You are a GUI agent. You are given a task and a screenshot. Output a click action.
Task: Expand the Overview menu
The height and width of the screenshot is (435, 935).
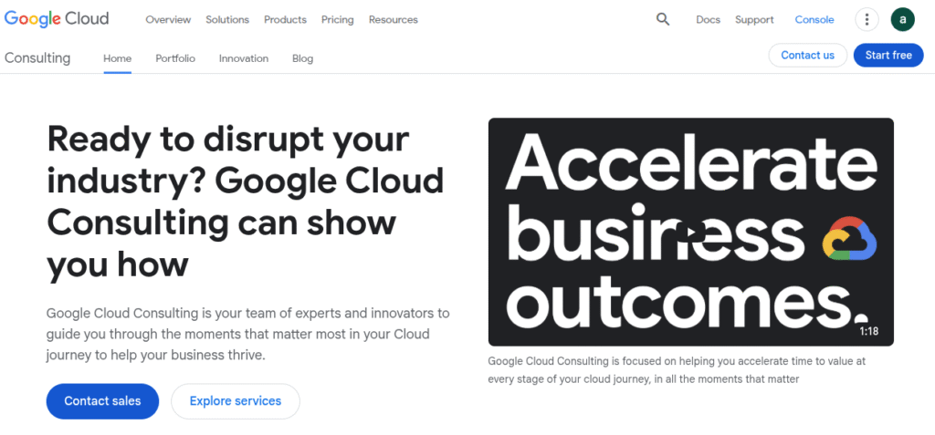(x=168, y=20)
